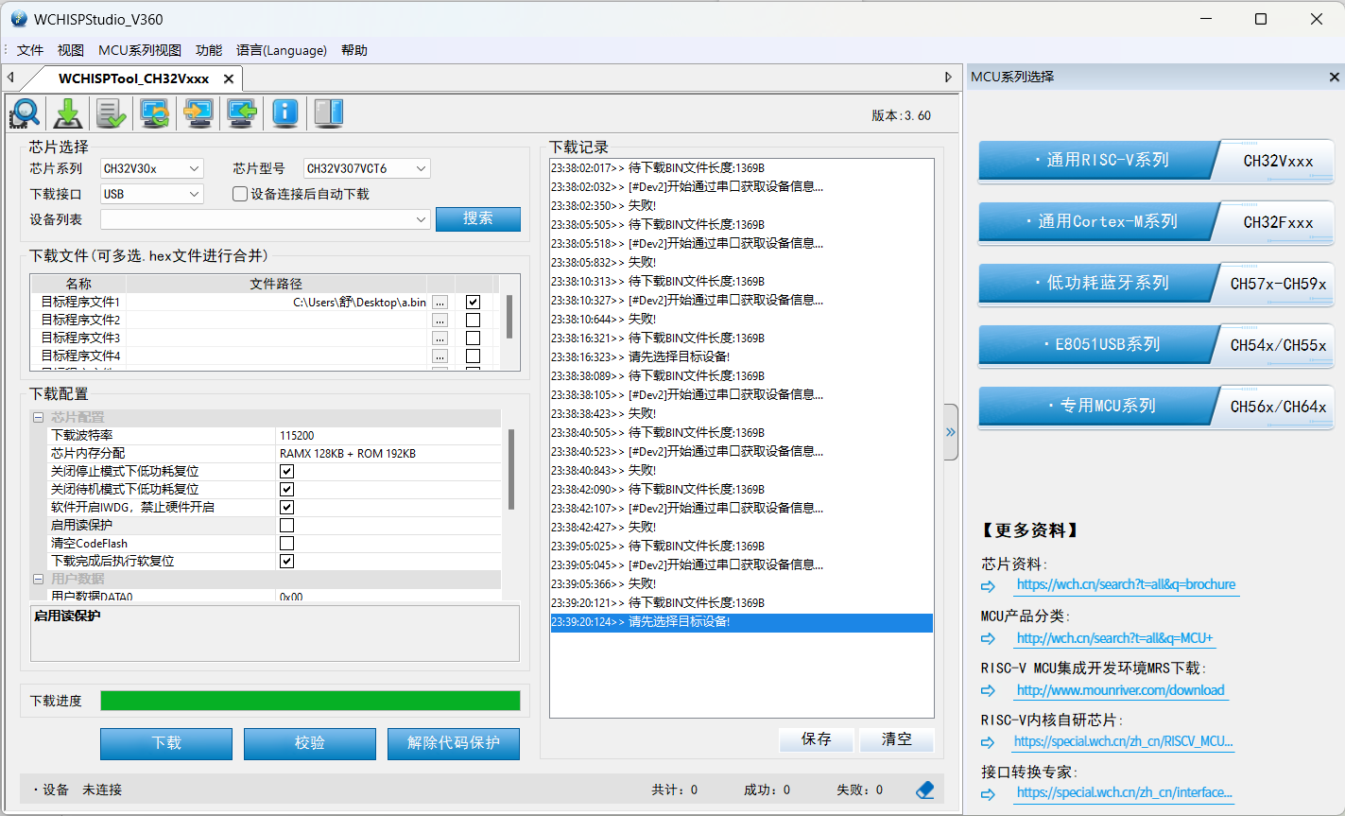Click the monitor with refresh arrow toolbar icon
Viewport: 1345px width, 816px height.
click(x=154, y=113)
